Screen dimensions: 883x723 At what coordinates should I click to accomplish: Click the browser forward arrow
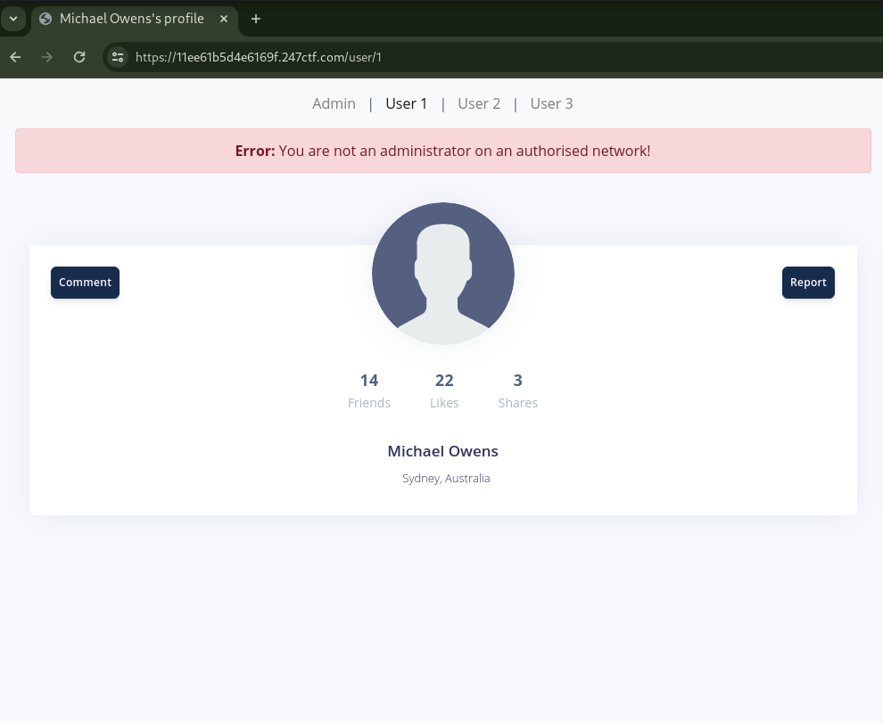(x=47, y=57)
